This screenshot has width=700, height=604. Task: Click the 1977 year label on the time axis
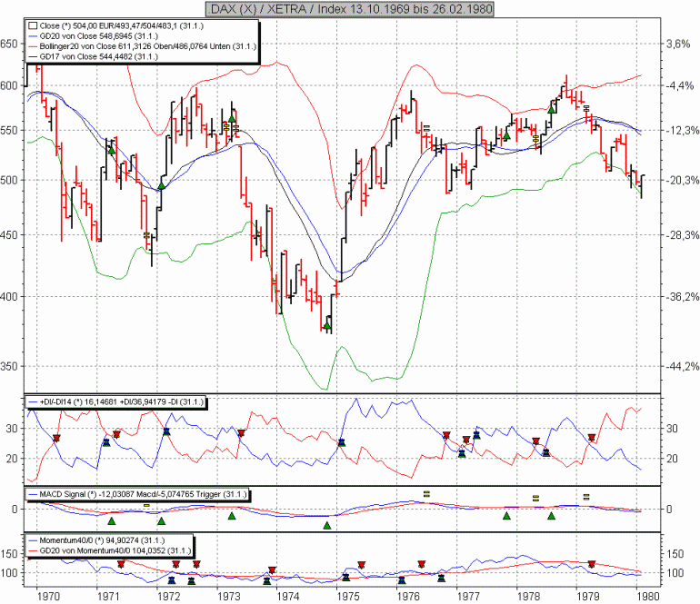tap(468, 597)
